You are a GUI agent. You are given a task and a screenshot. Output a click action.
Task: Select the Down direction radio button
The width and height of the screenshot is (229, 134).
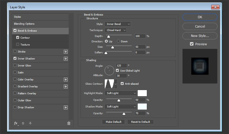(119, 41)
